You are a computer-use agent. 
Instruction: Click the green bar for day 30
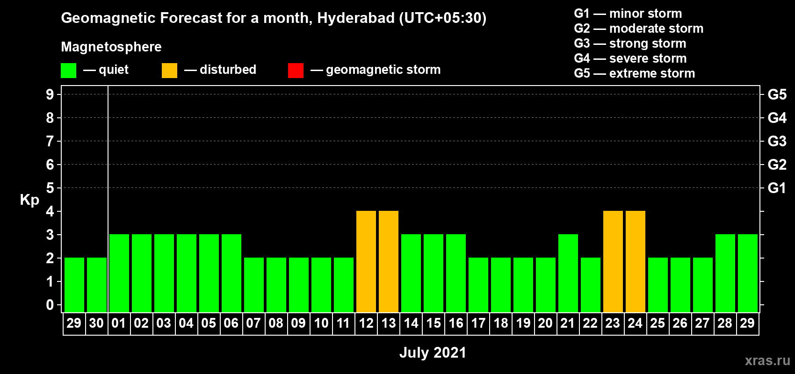pyautogui.click(x=97, y=285)
